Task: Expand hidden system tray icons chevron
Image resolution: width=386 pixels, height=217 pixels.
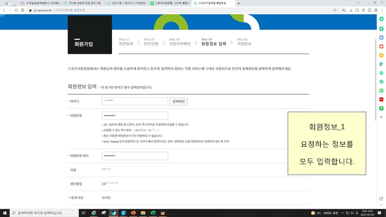Action: tap(342, 213)
